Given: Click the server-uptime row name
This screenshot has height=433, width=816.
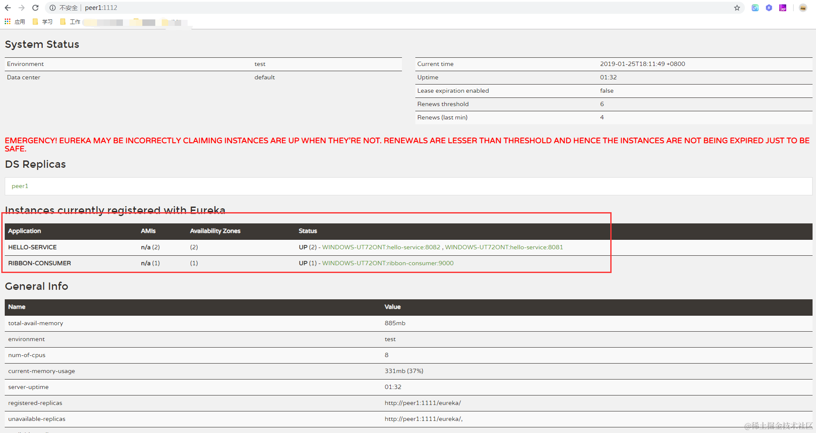Looking at the screenshot, I should tap(28, 387).
